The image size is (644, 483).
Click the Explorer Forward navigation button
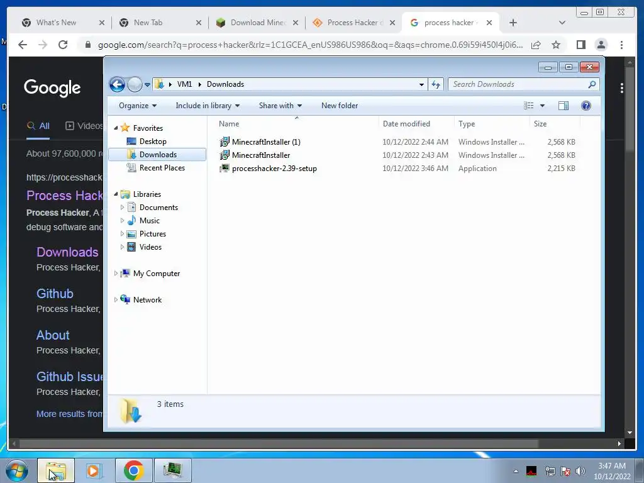point(135,85)
